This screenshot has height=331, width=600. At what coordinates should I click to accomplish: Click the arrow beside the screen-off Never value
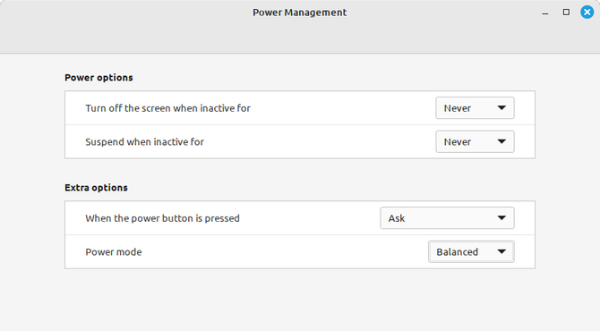click(x=501, y=108)
